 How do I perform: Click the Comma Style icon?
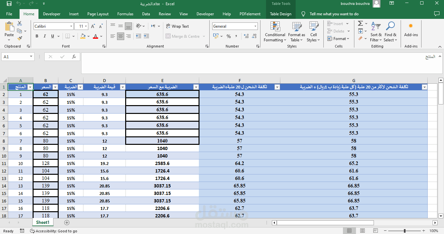[x=236, y=36]
